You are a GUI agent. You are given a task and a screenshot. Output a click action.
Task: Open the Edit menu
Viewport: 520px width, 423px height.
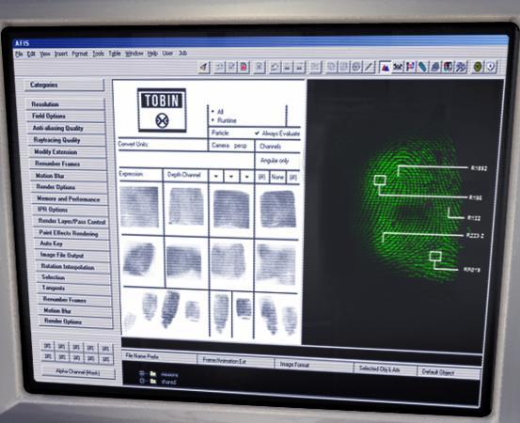(x=31, y=54)
